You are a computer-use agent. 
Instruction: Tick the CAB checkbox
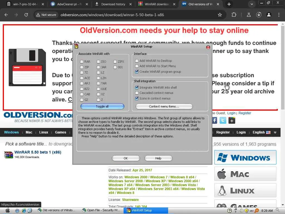(82, 94)
